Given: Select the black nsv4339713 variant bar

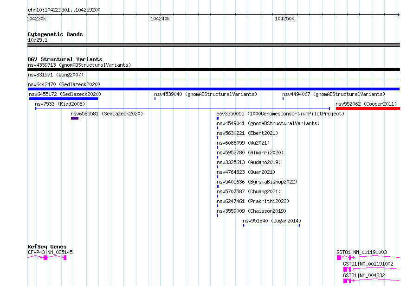Looking at the screenshot, I should 213,70.
